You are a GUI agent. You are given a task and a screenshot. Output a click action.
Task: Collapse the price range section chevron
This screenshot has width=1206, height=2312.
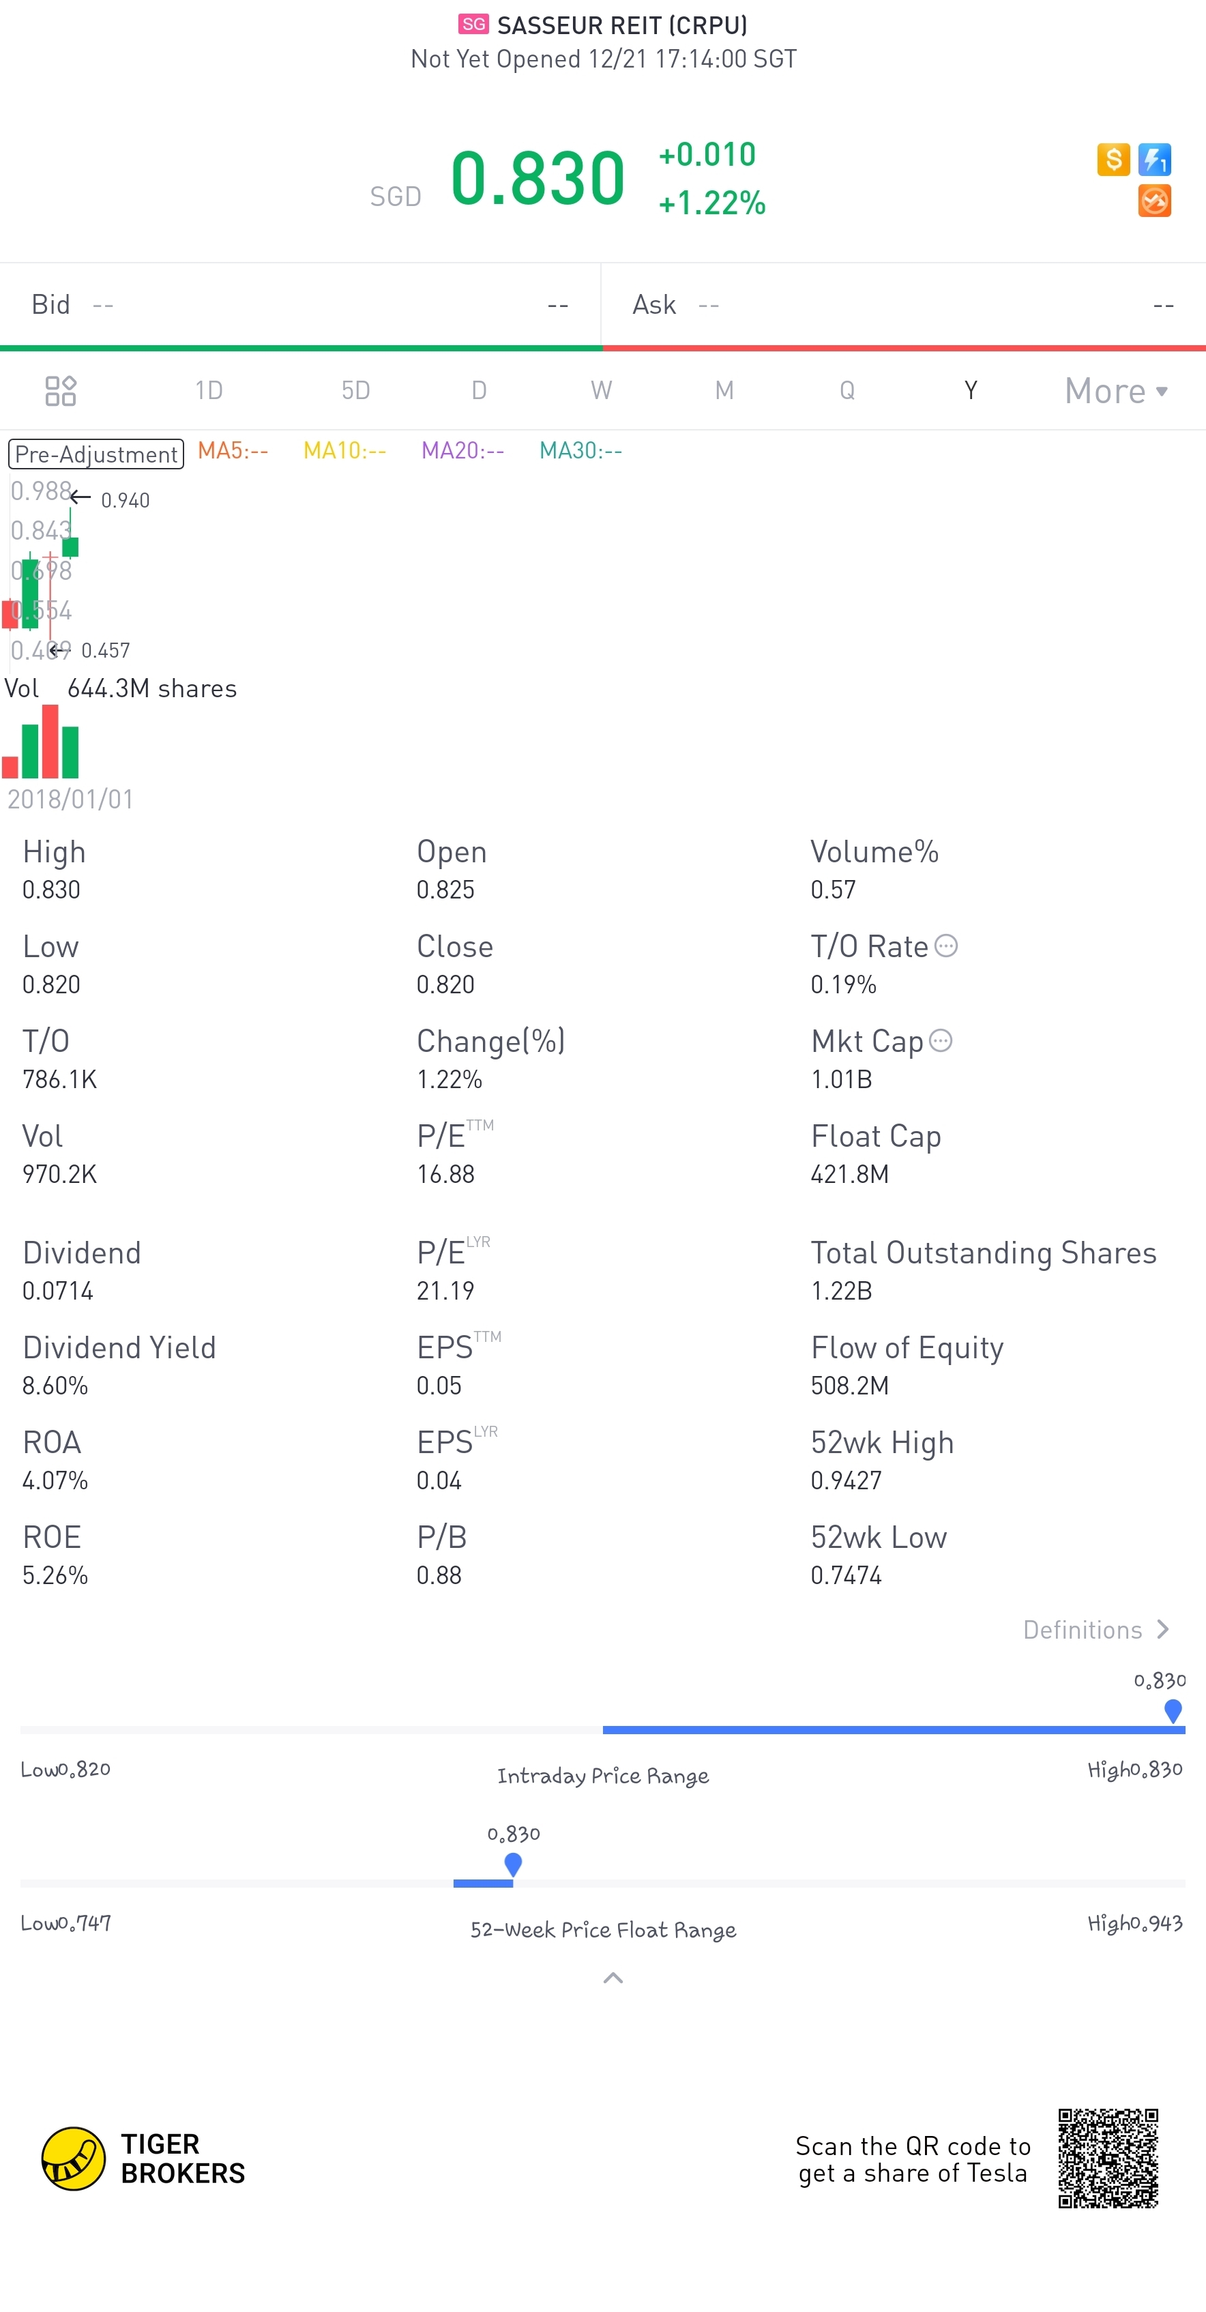pyautogui.click(x=613, y=1978)
